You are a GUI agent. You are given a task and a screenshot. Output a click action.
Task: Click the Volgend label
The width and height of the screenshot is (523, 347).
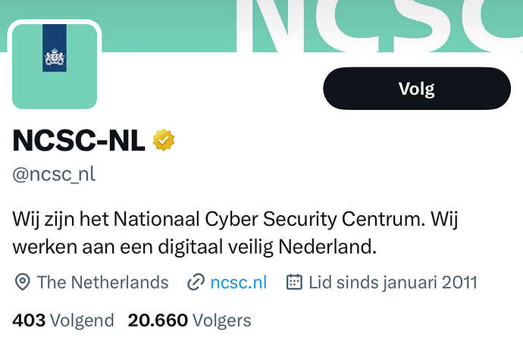(82, 320)
